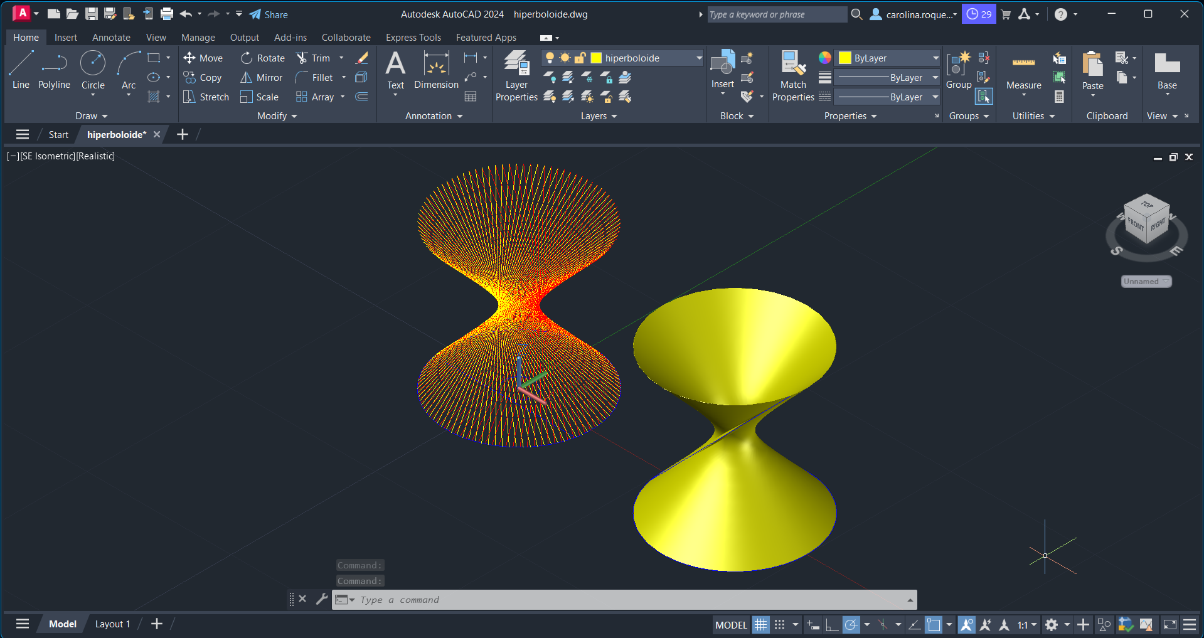Toggle ortho mode in status bar
The image size is (1204, 638).
[x=832, y=625]
